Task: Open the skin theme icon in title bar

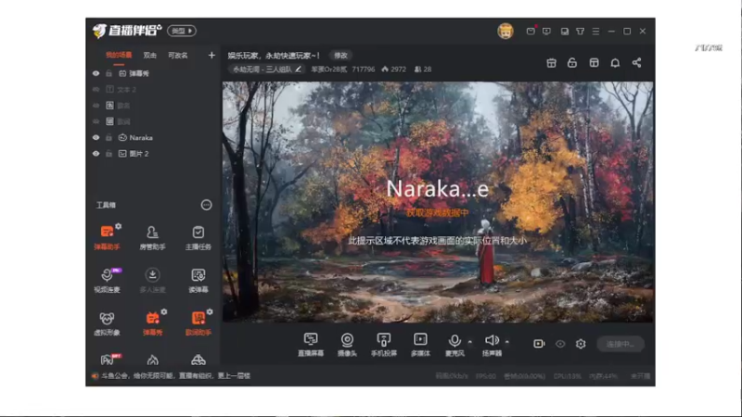Action: coord(581,32)
